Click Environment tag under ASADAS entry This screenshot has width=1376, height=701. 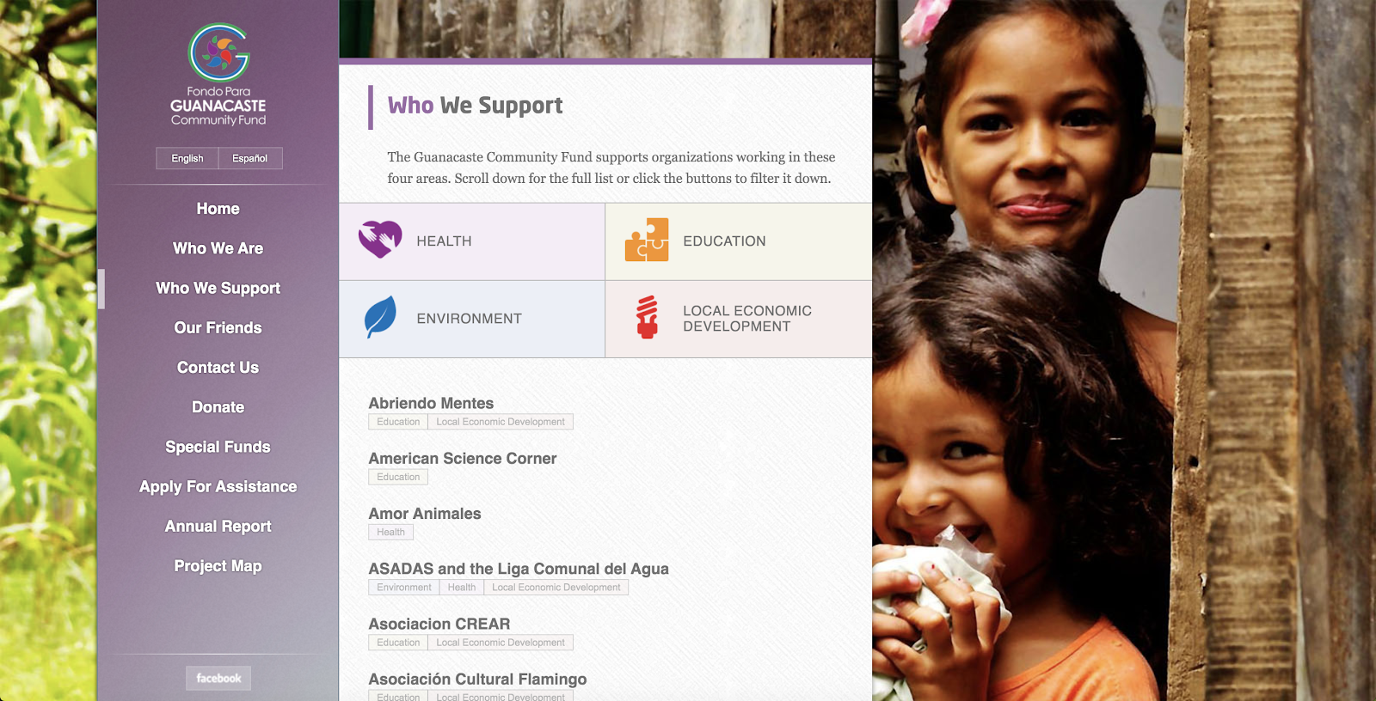click(x=404, y=587)
